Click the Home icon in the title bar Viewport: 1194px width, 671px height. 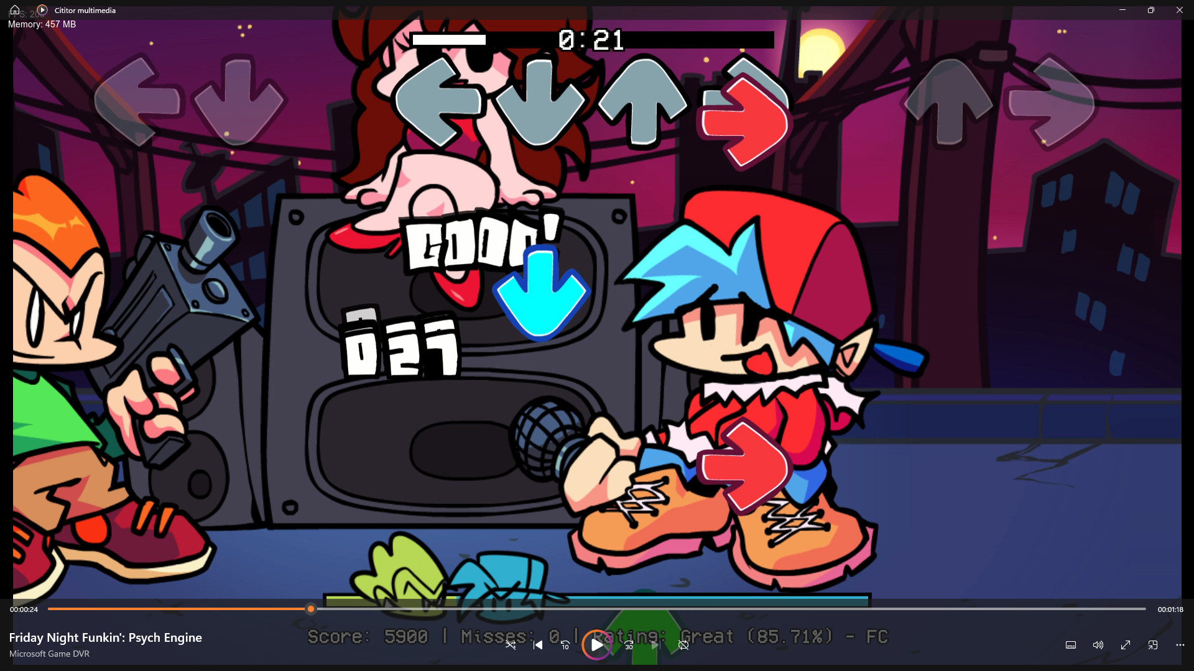[15, 10]
